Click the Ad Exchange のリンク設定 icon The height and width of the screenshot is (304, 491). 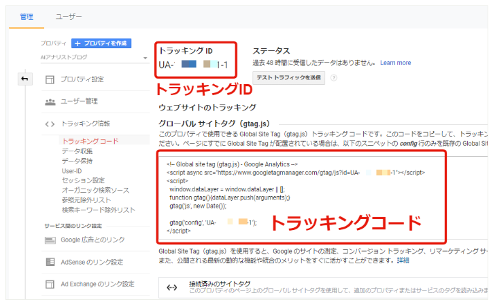click(50, 284)
